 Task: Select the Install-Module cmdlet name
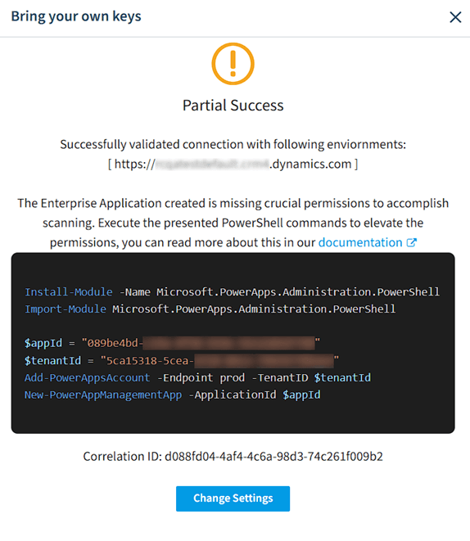[x=68, y=292]
